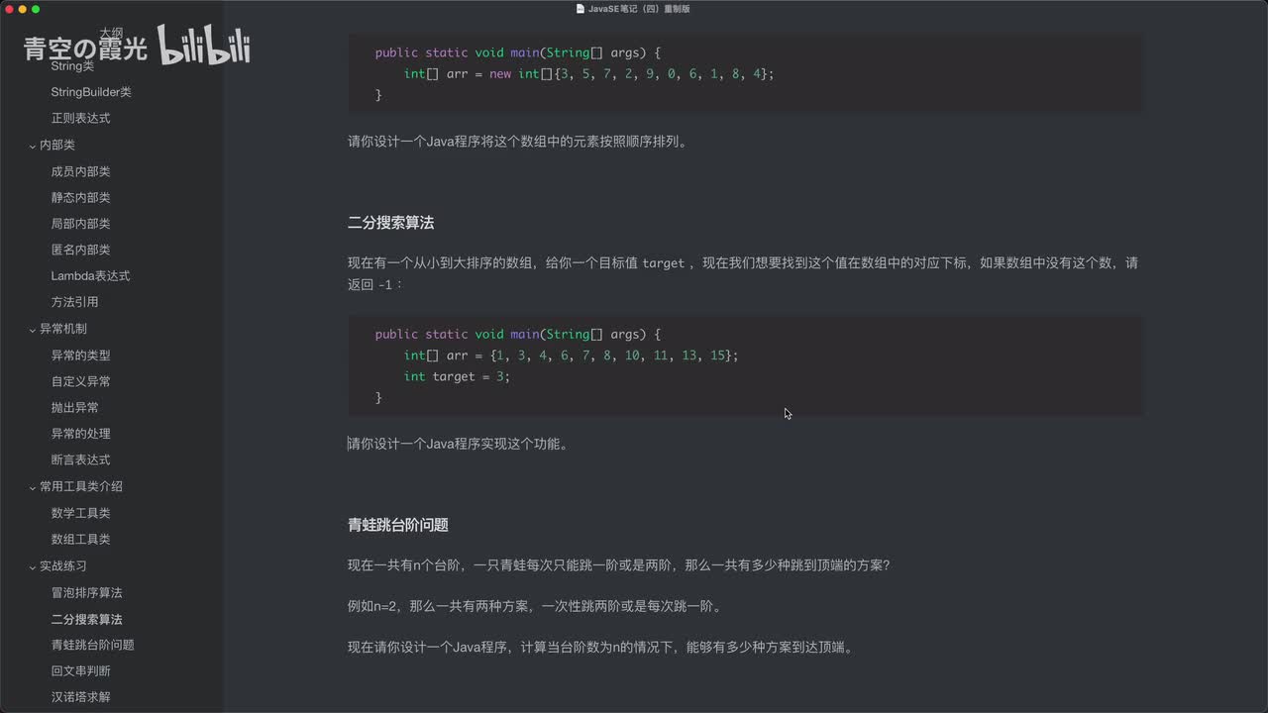Select the 实战练习 outline heading
Viewport: 1268px width, 713px height.
tap(63, 566)
